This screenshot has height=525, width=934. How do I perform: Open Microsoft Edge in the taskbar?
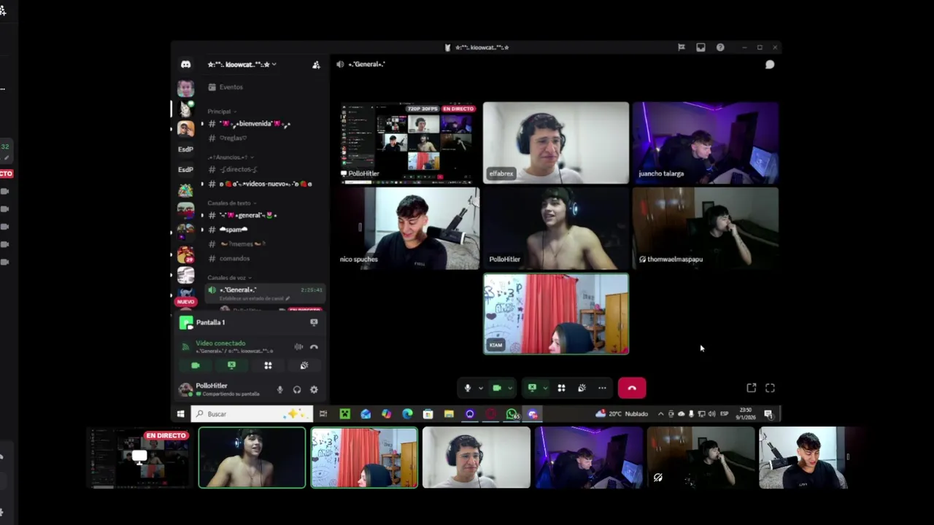point(407,414)
